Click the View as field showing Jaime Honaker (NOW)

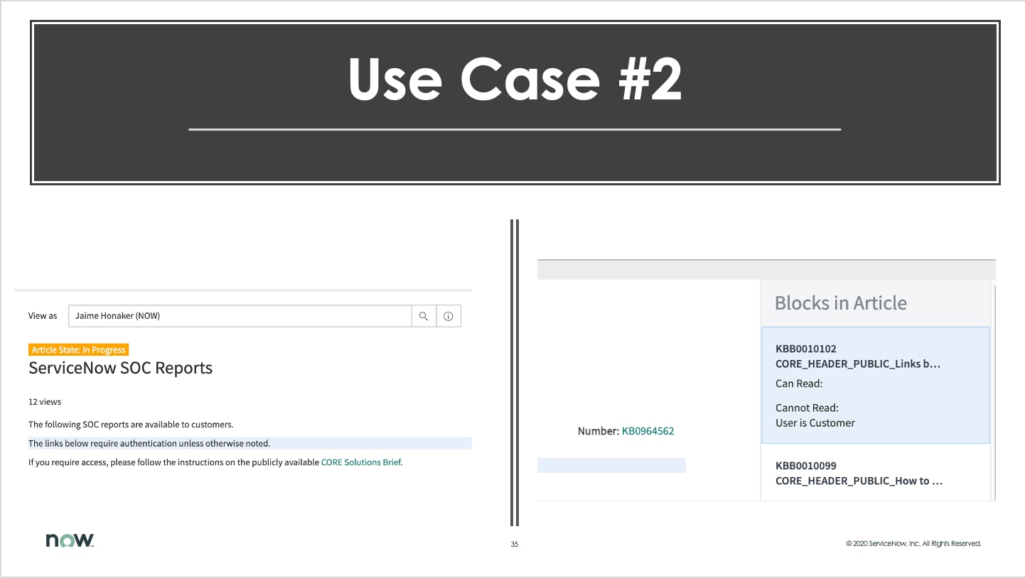click(x=240, y=316)
